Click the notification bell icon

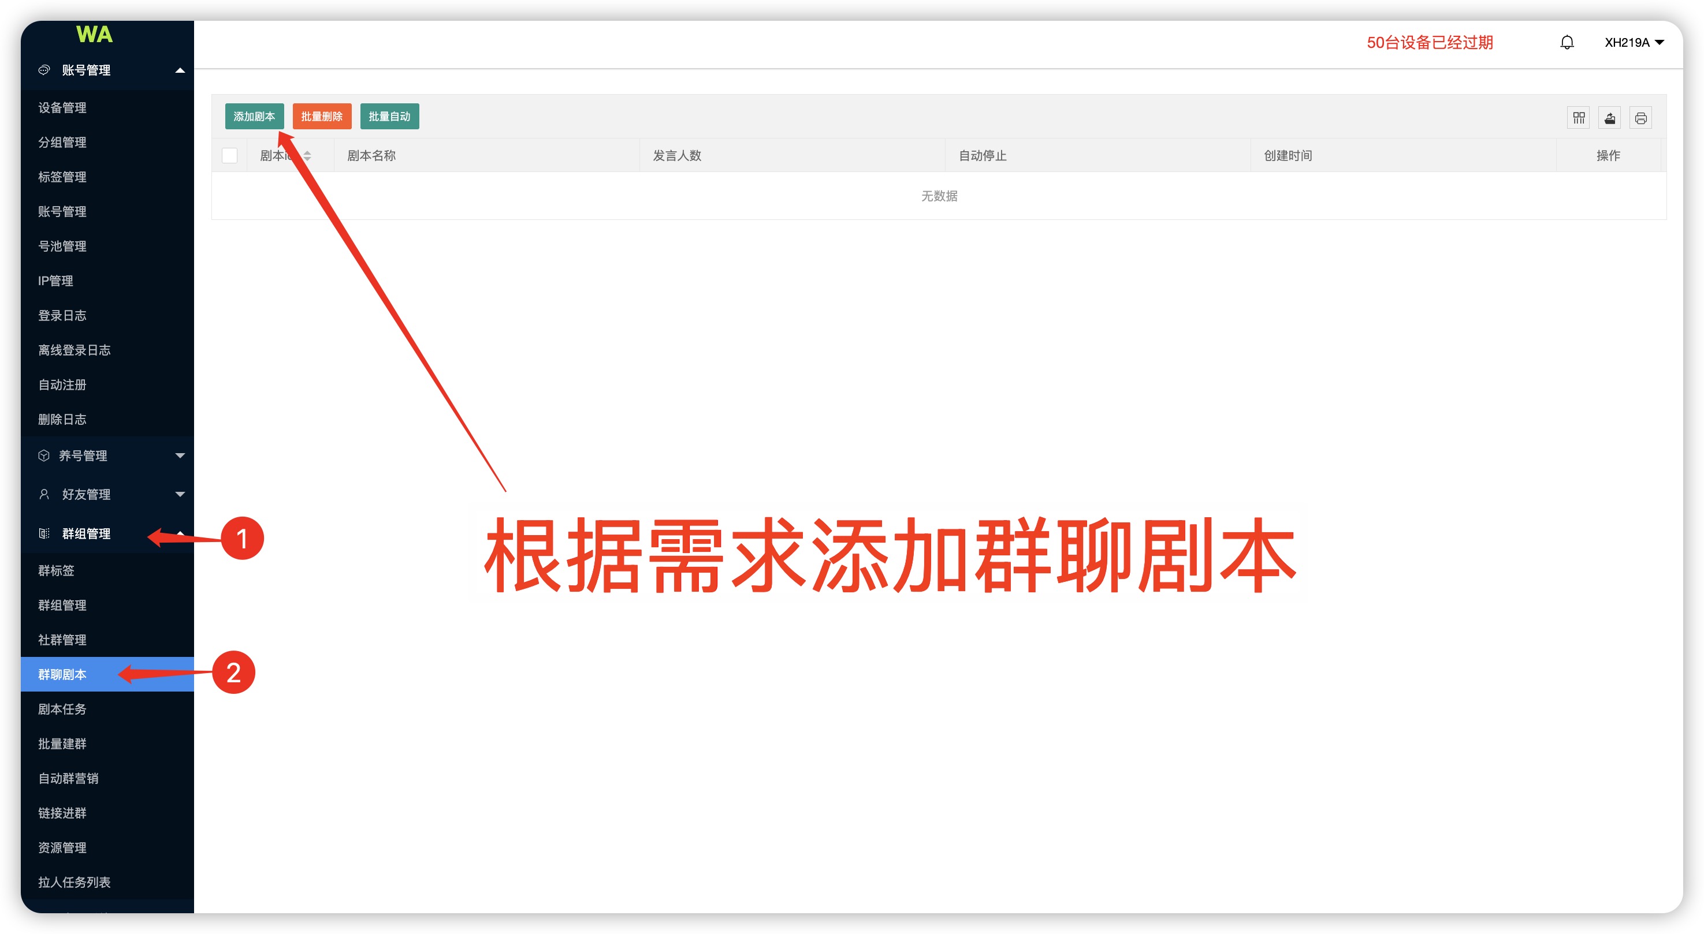point(1567,43)
